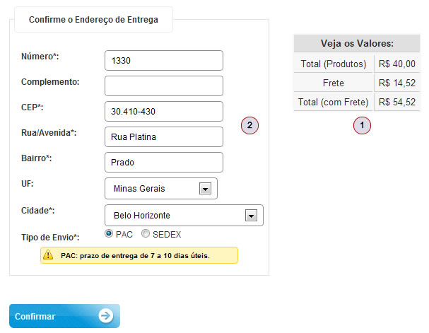Select the PAC shipping option
The height and width of the screenshot is (333, 429).
point(109,233)
